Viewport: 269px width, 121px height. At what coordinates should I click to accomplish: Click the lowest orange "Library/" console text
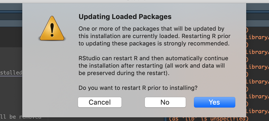258,111
